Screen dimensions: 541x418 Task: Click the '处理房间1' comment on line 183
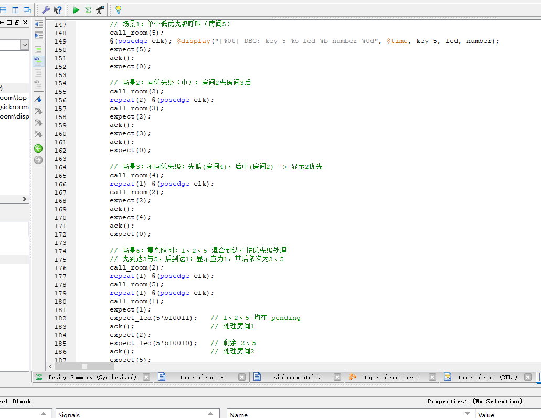232,326
